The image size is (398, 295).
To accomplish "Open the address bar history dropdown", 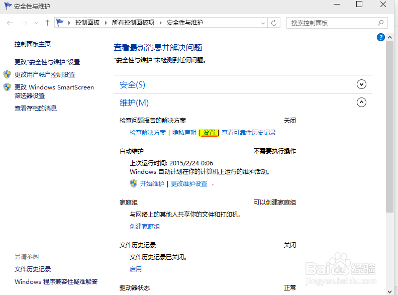I will pos(263,23).
